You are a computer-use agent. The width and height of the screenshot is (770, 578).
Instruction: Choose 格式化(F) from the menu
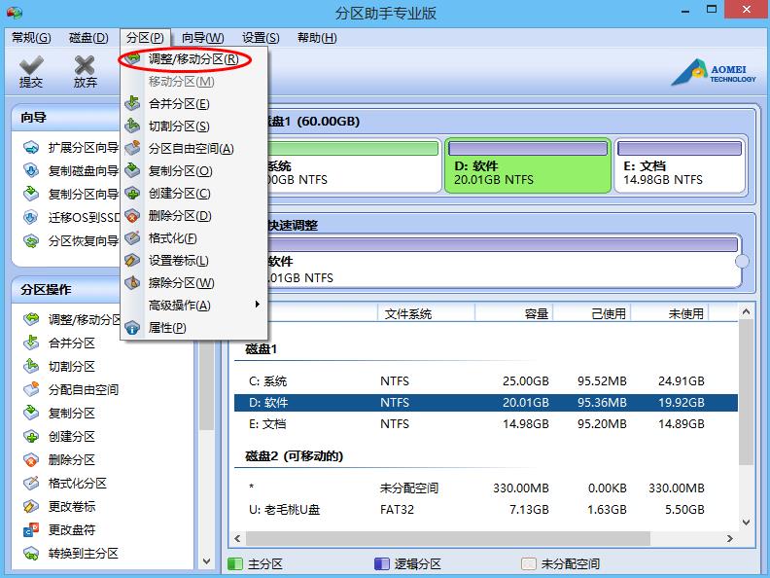click(193, 237)
